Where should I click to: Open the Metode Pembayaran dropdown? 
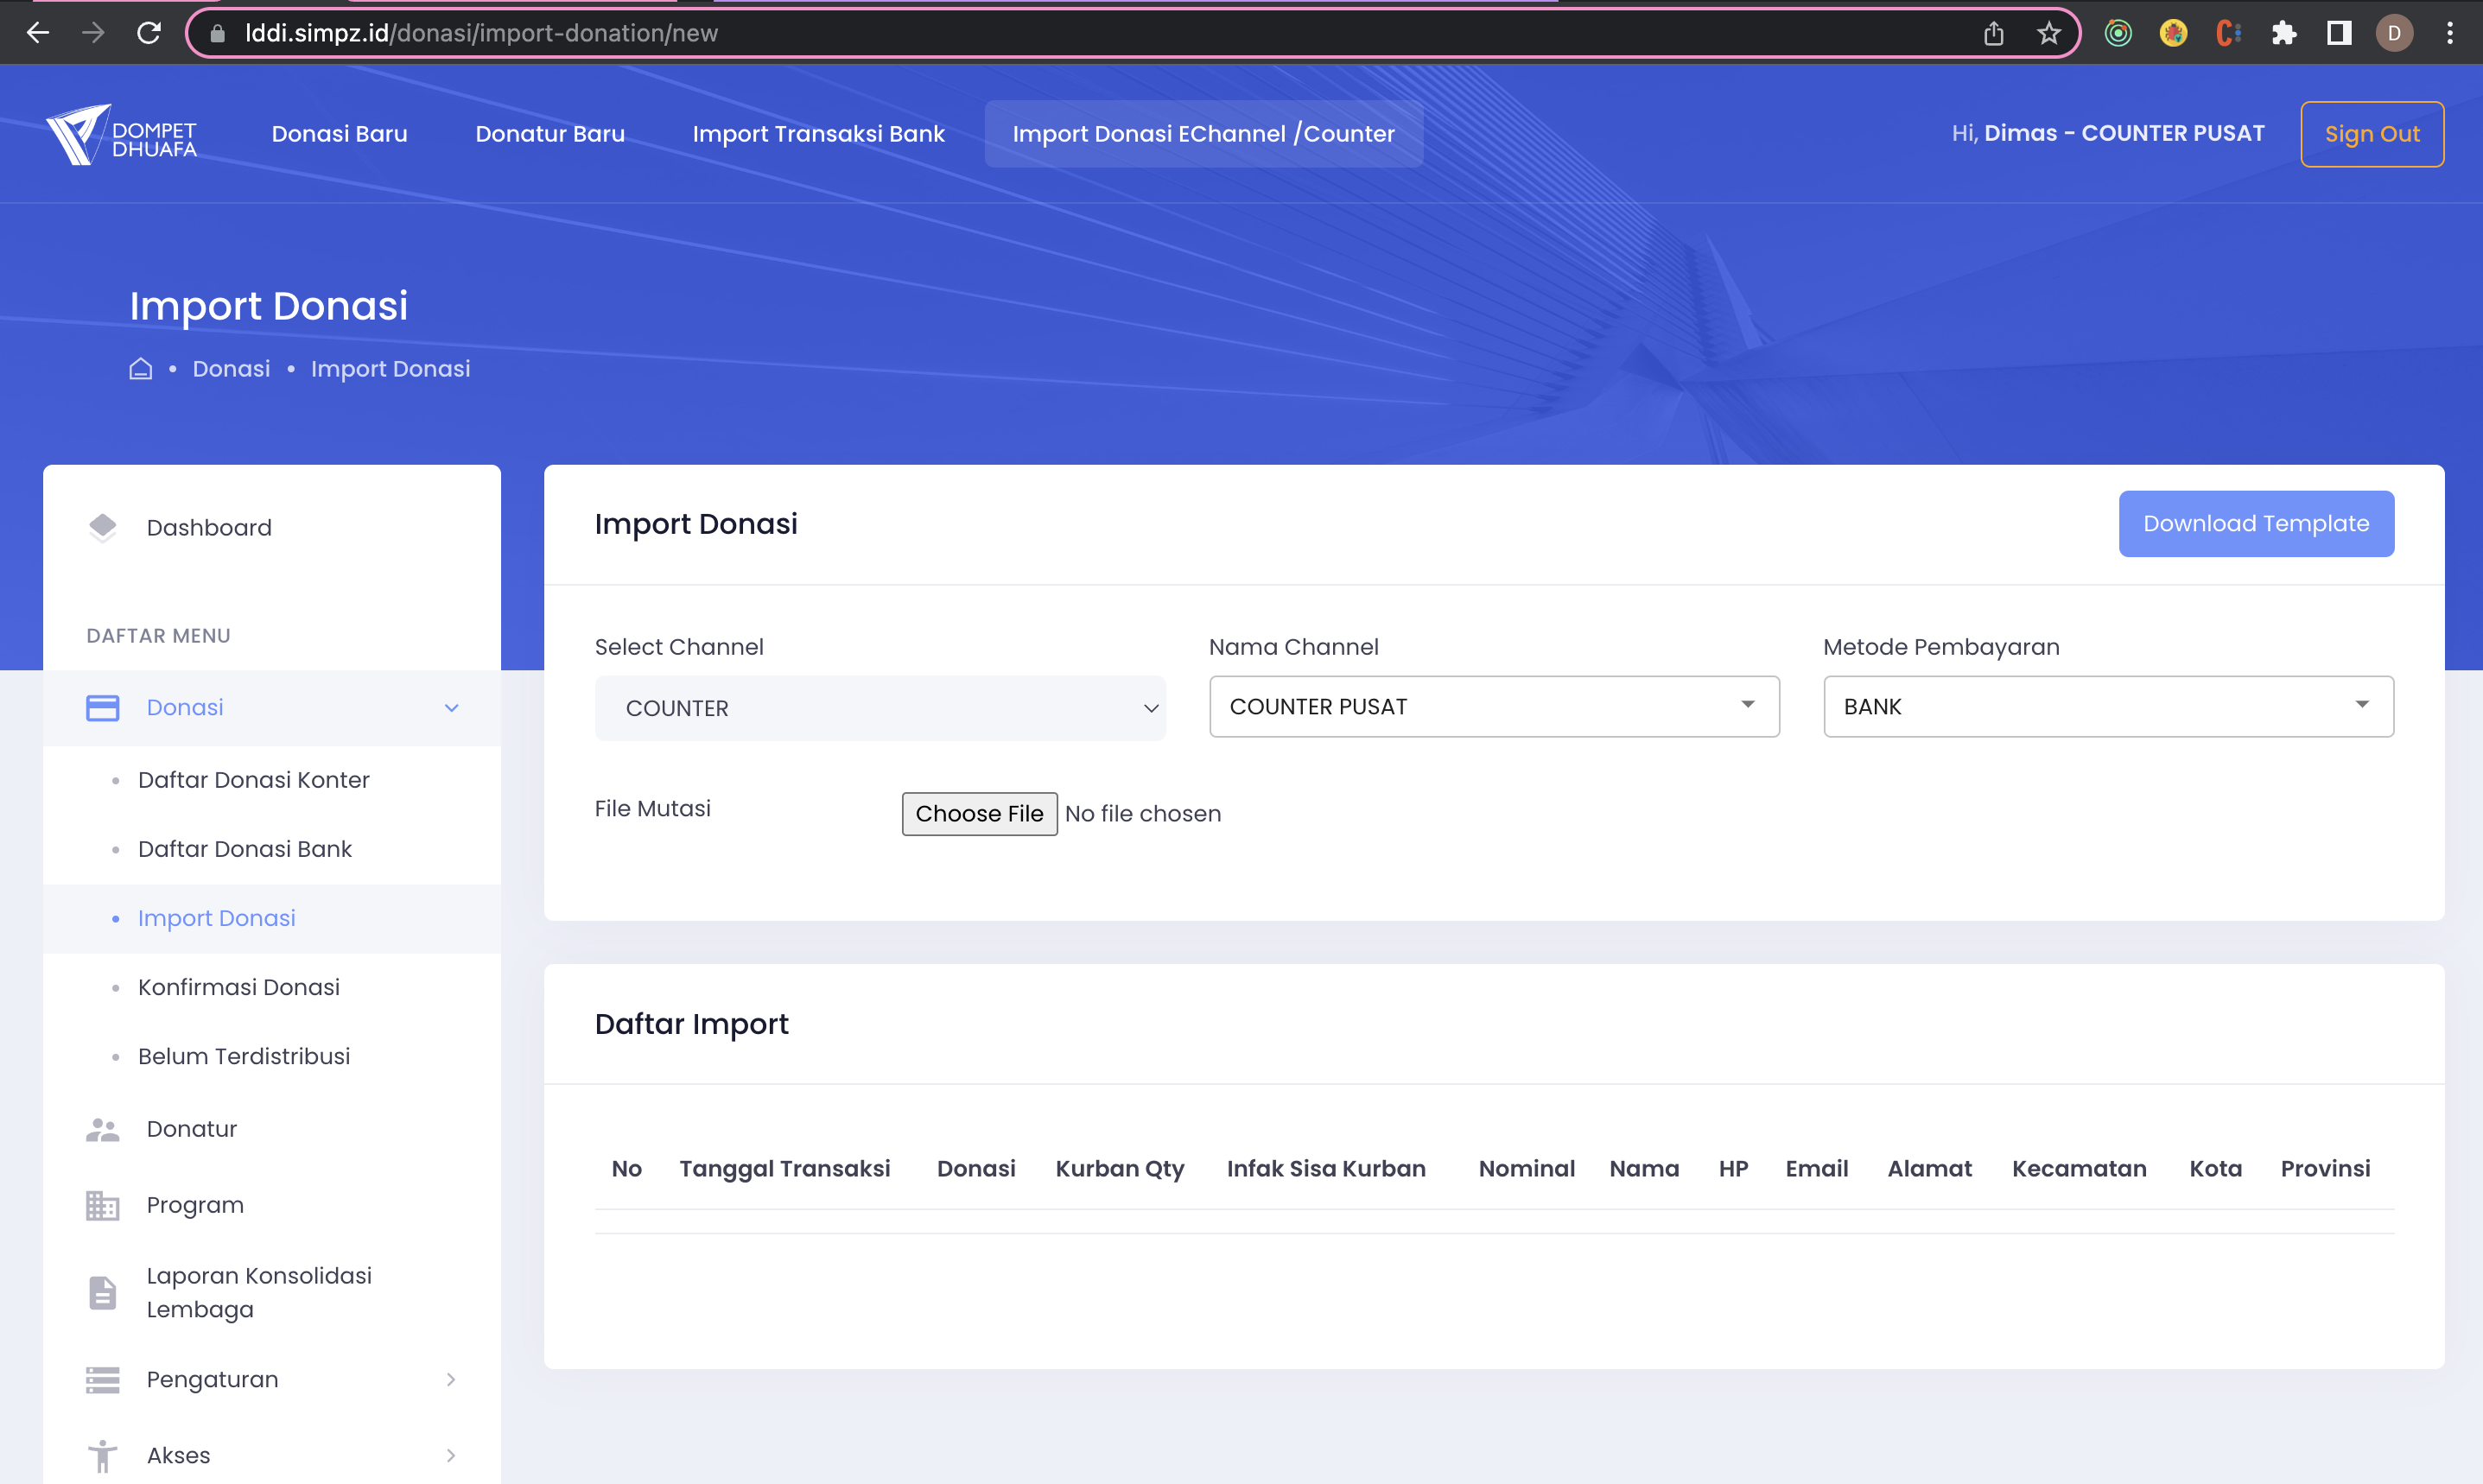pyautogui.click(x=2107, y=707)
